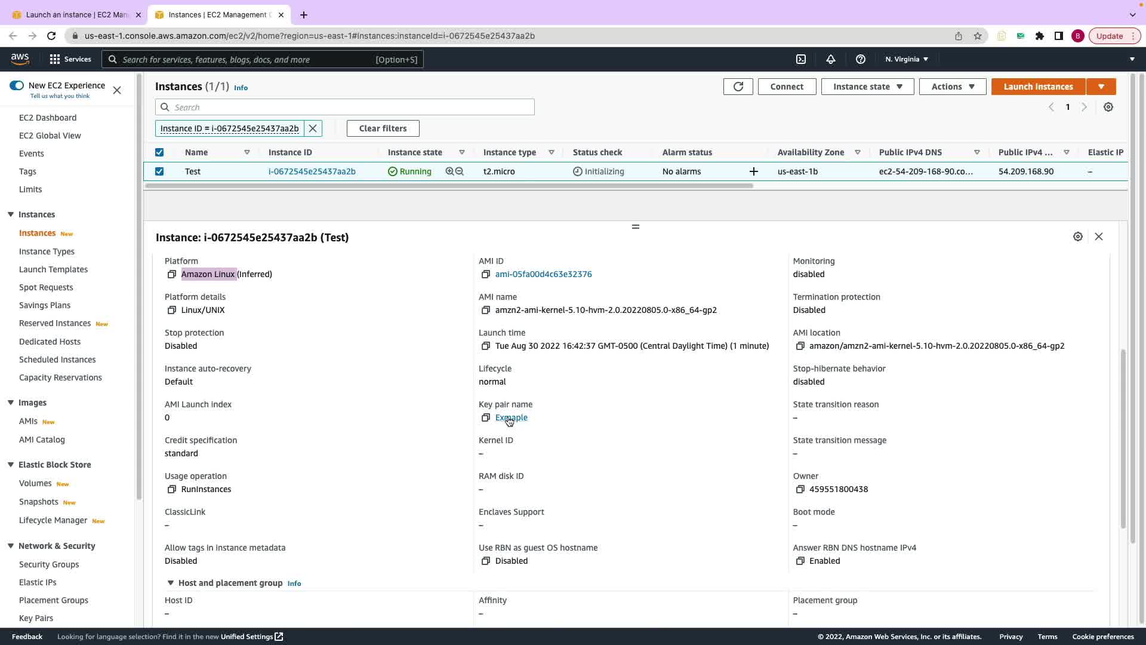Image resolution: width=1146 pixels, height=645 pixels.
Task: Click the instance table horizontal scrollbar
Action: coord(448,186)
